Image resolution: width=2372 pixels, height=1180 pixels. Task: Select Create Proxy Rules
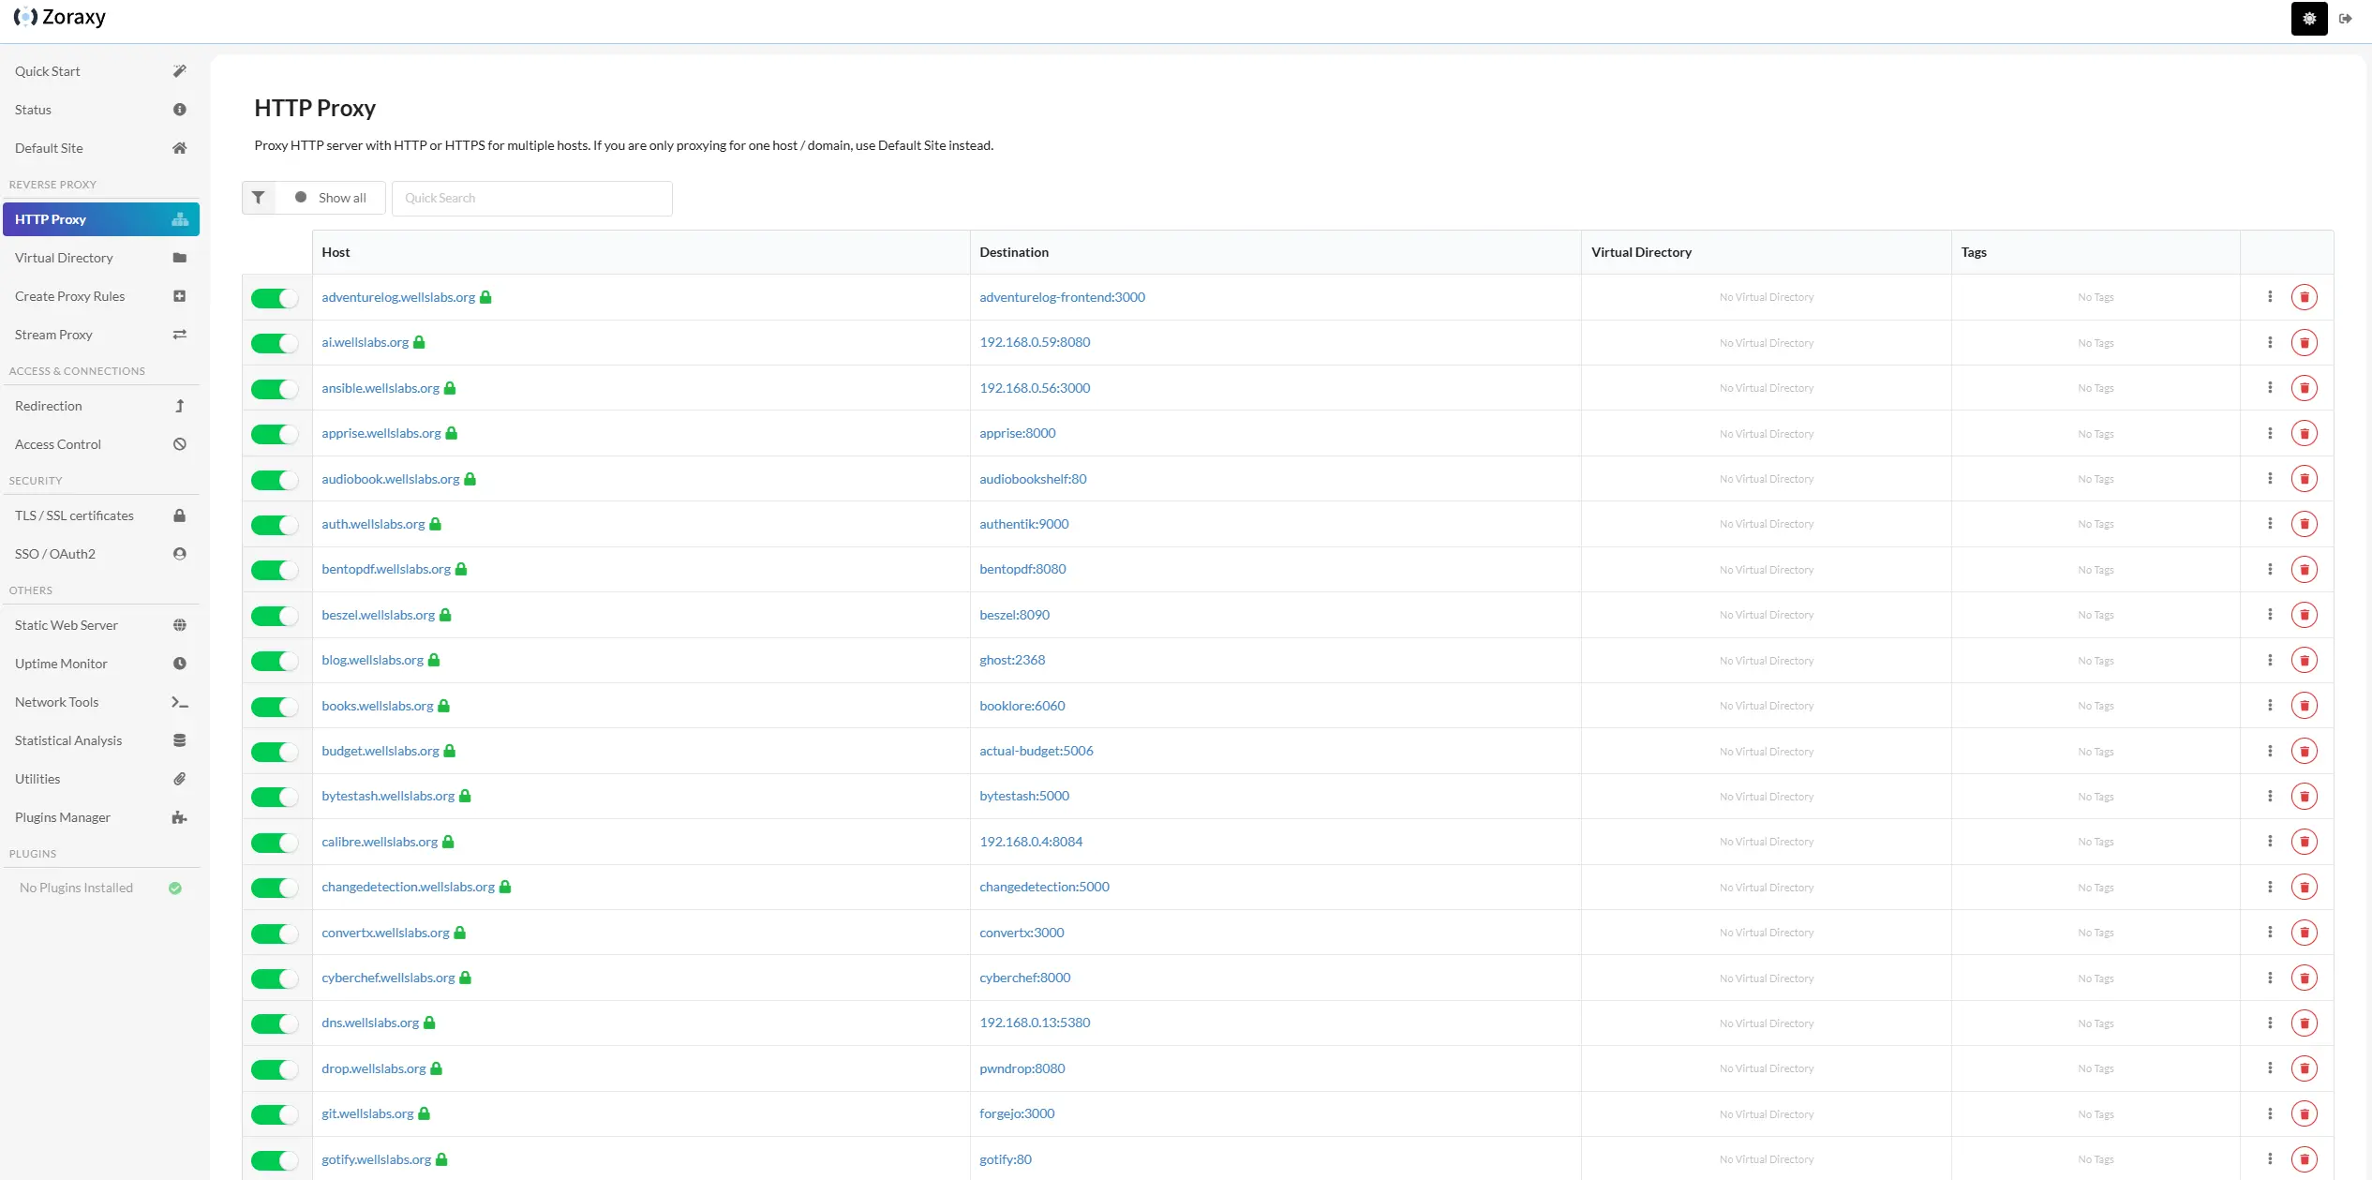click(x=100, y=296)
